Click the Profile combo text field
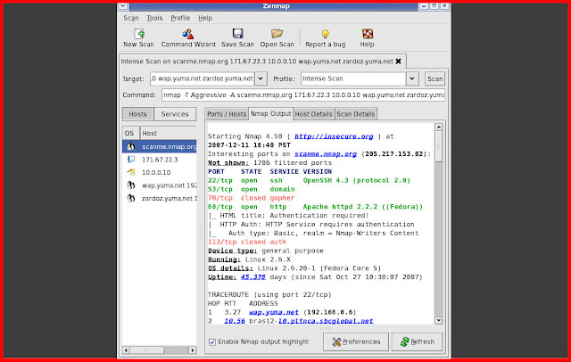Image resolution: width=571 pixels, height=362 pixels. point(353,78)
